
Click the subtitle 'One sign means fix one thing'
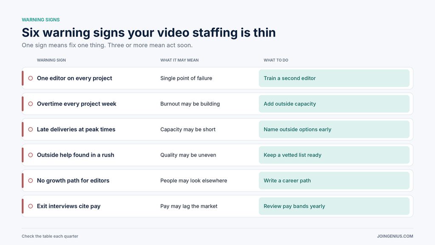point(107,45)
